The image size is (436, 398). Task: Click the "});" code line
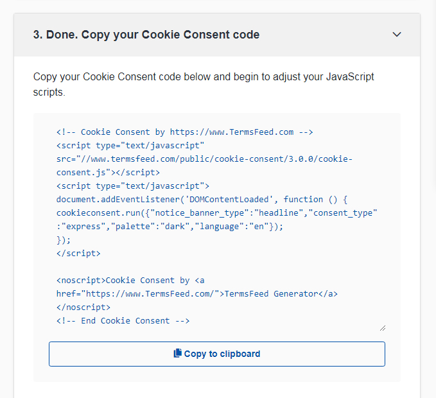click(x=64, y=240)
